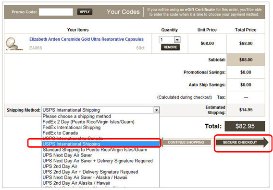Screen dimensions: 273x190
Task: Click the 'Your Codes' heading
Action: pyautogui.click(x=123, y=12)
